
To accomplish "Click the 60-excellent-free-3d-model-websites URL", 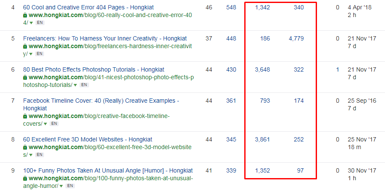I will [x=107, y=151].
